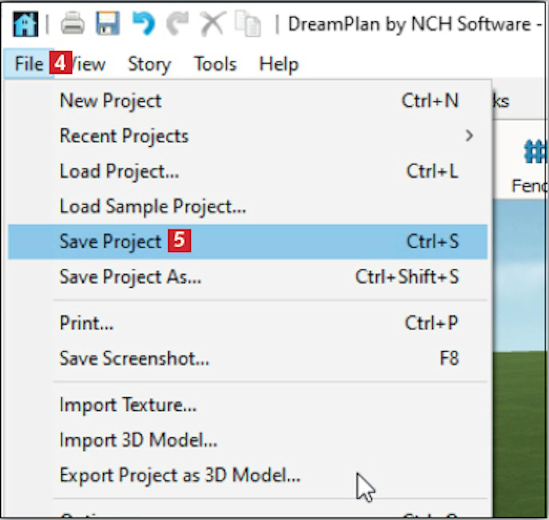
Task: Click the Save floppy disk icon
Action: (x=108, y=23)
